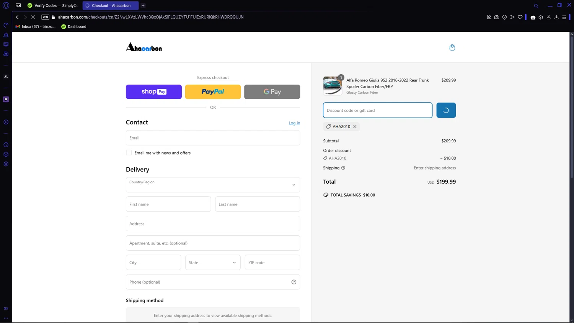Open Settings gear icon in sidebar
Image resolution: width=574 pixels, height=323 pixels.
(6, 164)
